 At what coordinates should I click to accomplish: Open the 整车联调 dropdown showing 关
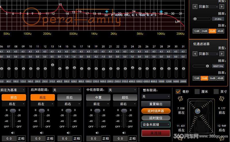point(156,96)
